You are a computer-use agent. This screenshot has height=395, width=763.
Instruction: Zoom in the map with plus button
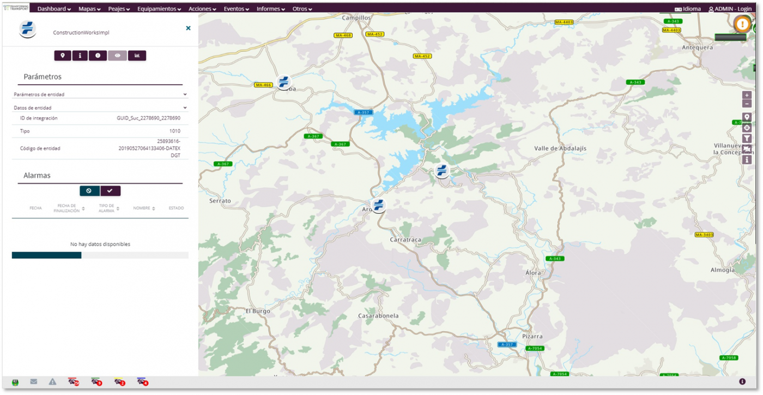[x=747, y=95]
